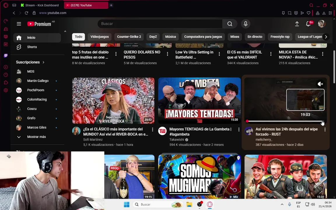
Task: Open options for Battlefield settings video
Action: click(219, 54)
